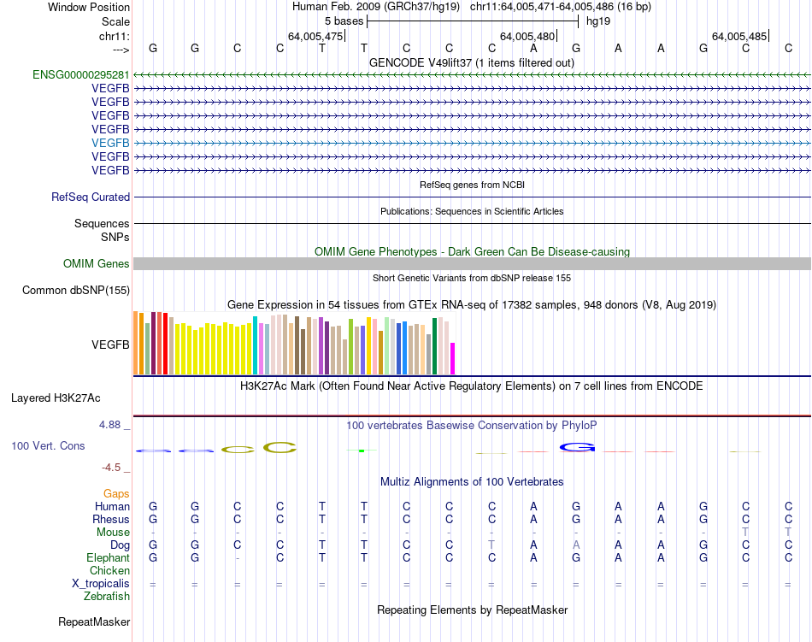Click the H3K27Ac Mark track title
The image size is (812, 642).
(x=472, y=386)
